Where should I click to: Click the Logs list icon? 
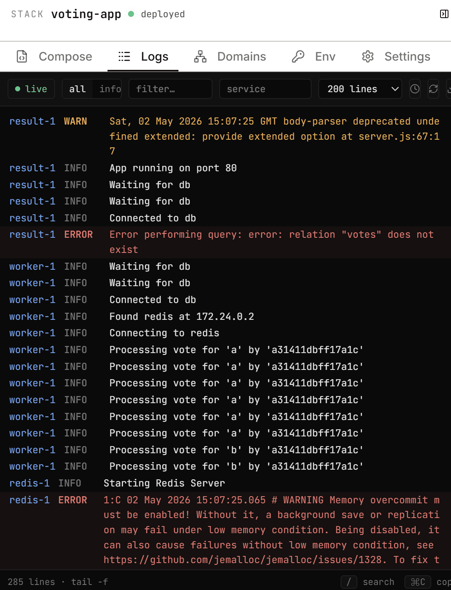tap(124, 56)
